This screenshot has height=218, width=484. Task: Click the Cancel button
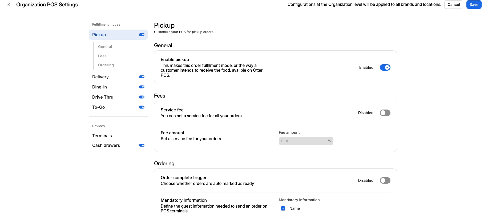coord(454,5)
